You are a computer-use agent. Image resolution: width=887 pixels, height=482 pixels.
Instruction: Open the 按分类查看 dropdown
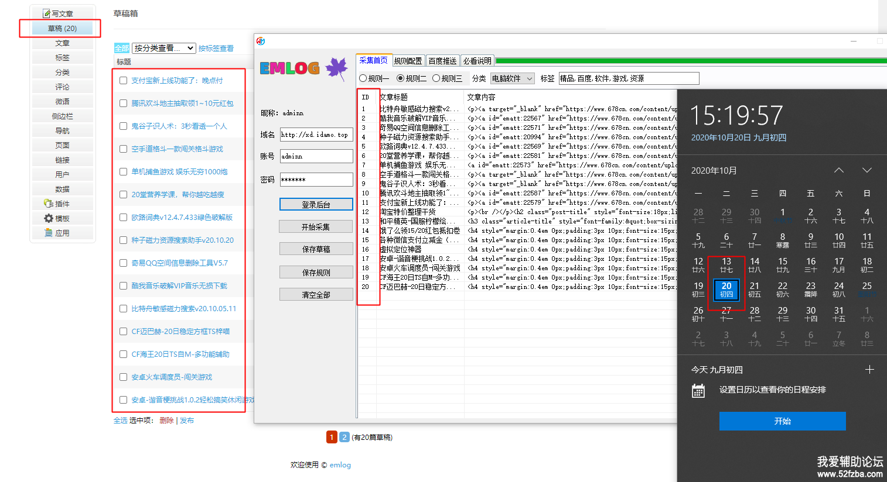[163, 48]
